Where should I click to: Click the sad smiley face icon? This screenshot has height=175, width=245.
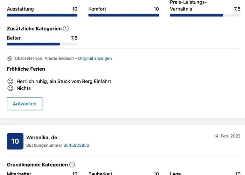coord(10,88)
